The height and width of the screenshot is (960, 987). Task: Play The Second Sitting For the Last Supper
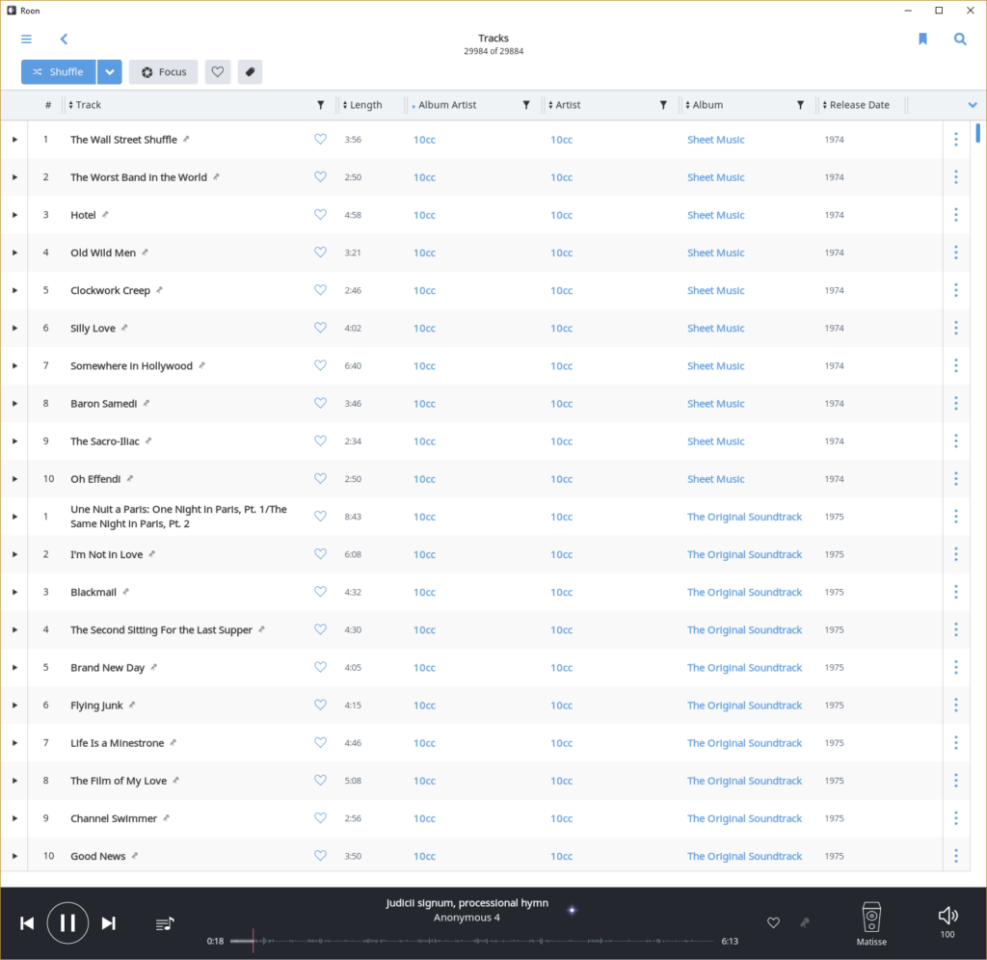14,630
